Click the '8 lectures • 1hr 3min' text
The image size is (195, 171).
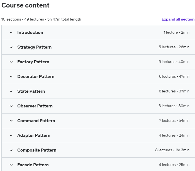pyautogui.click(x=172, y=150)
